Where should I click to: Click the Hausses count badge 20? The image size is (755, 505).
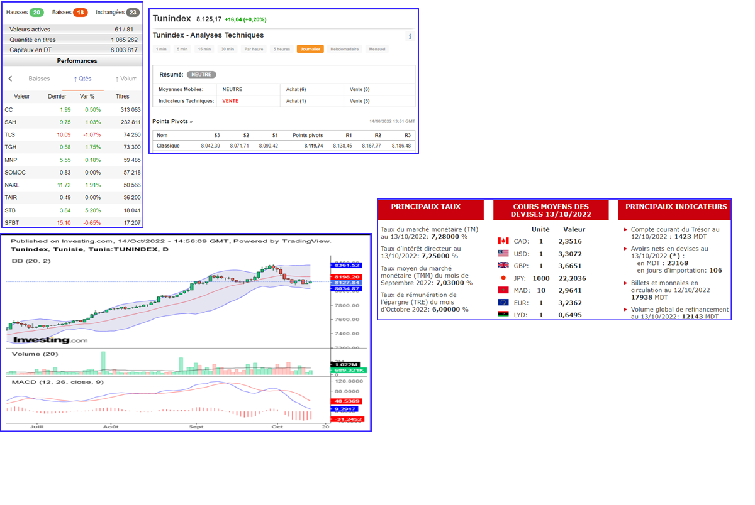(36, 13)
